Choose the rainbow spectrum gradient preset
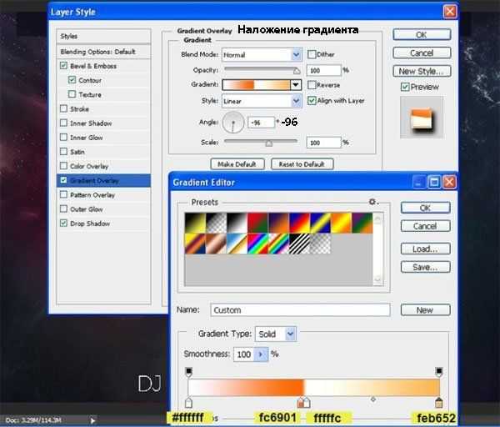The image size is (500, 427). pos(257,244)
